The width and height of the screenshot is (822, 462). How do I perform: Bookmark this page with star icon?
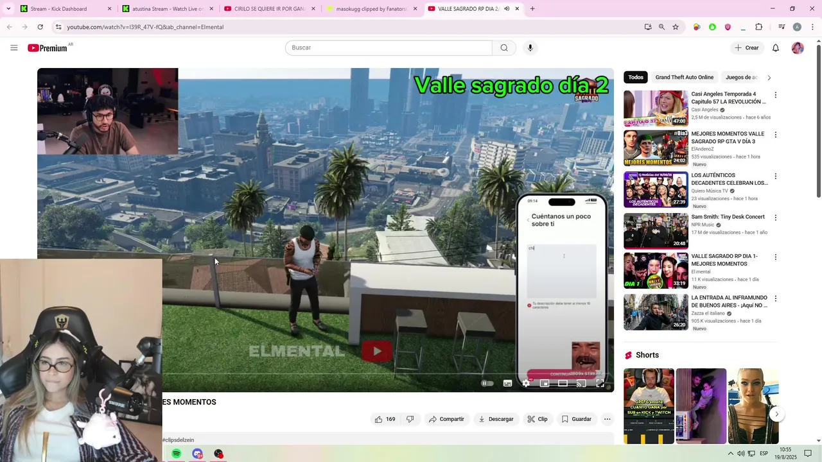[x=676, y=27]
